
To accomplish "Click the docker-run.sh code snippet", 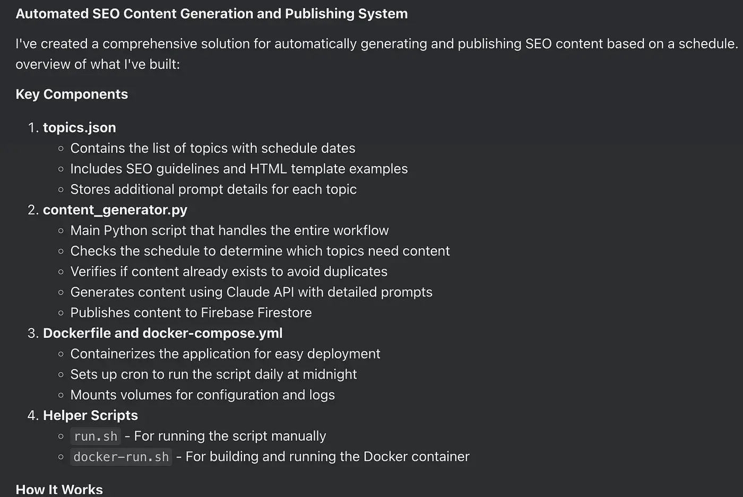I will coord(121,457).
